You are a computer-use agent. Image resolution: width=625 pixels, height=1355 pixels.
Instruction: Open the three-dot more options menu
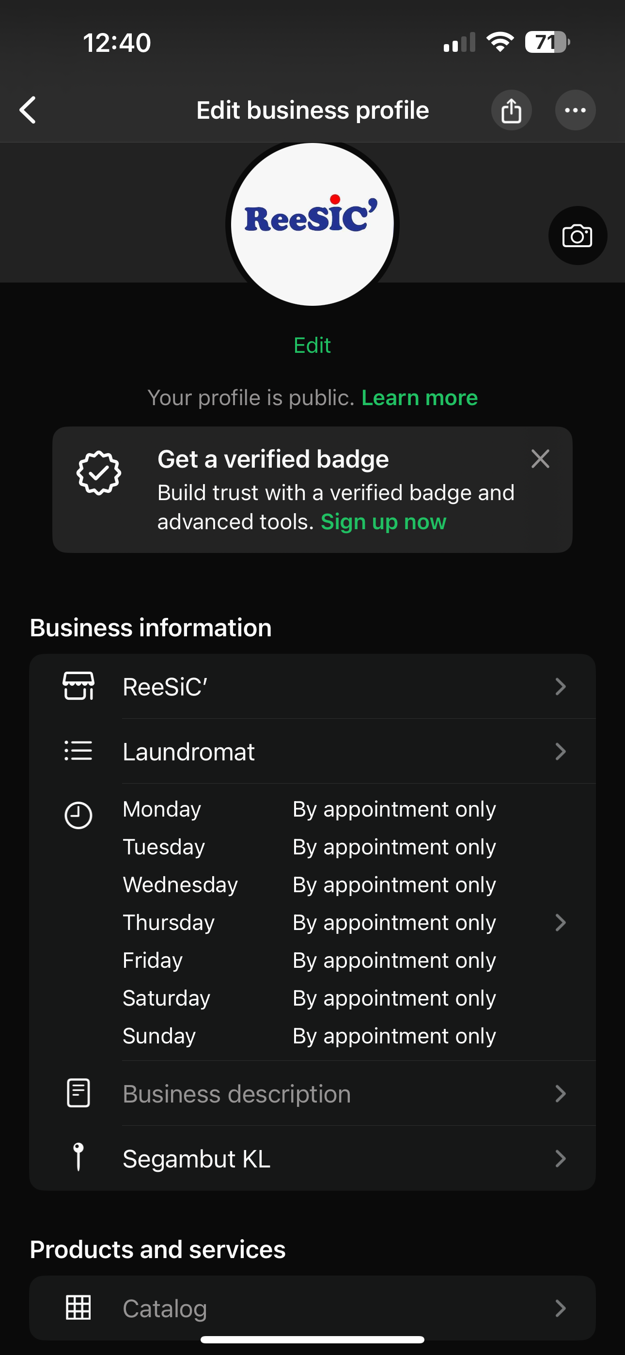(575, 110)
